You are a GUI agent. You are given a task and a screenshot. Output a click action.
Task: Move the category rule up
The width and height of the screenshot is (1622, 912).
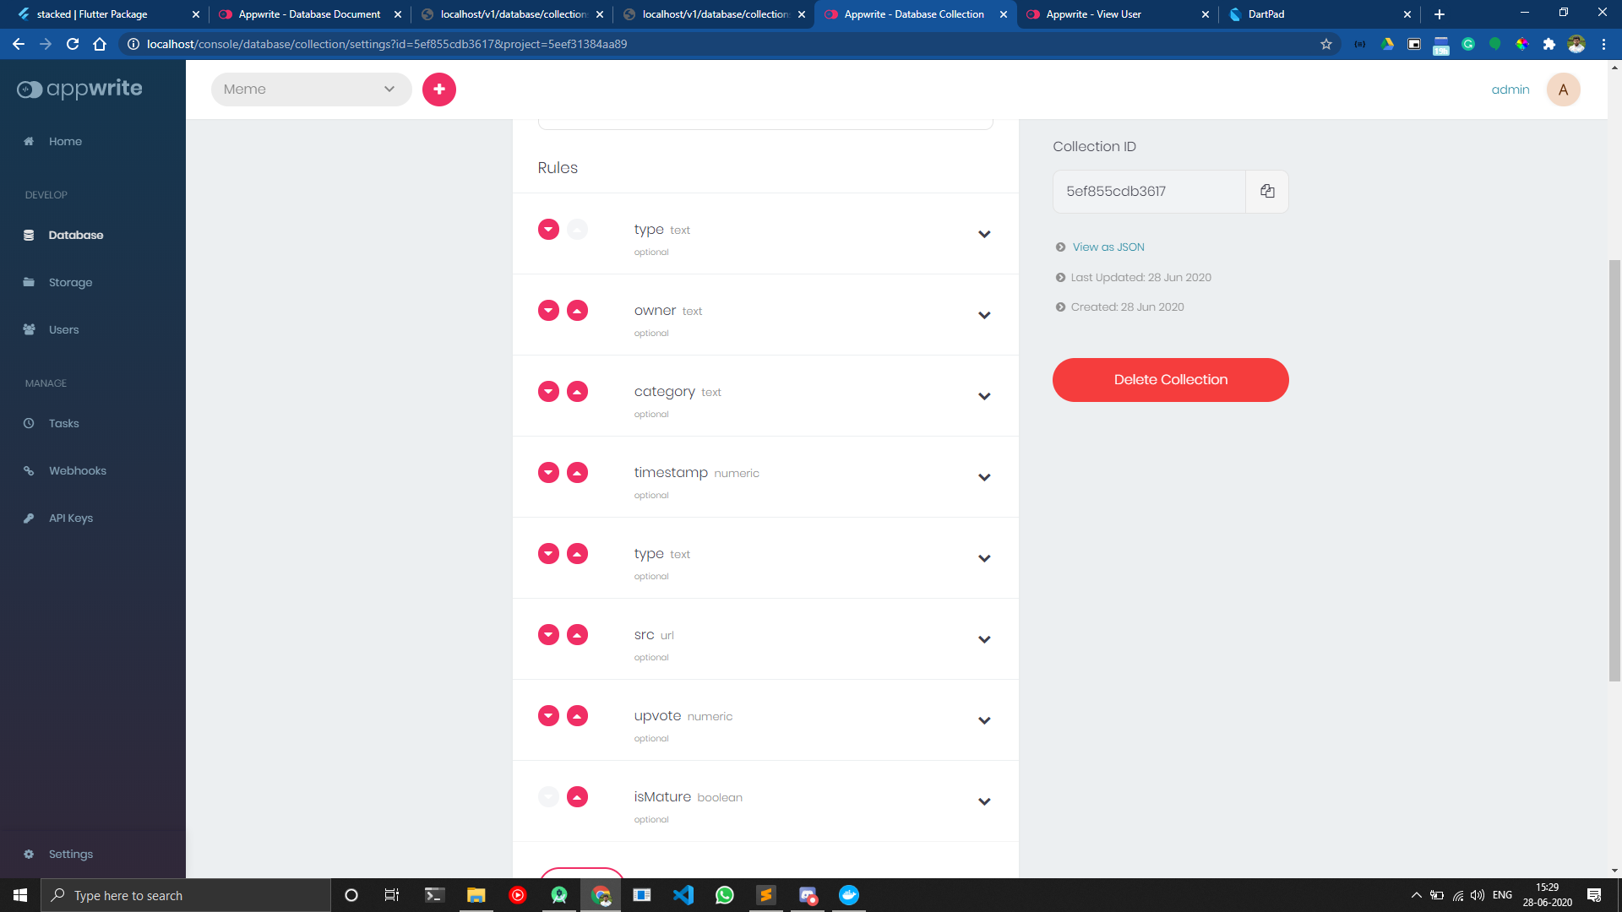578,392
